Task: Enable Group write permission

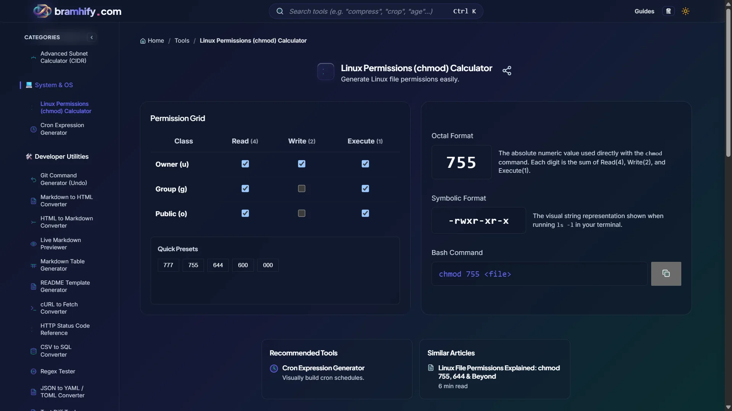Action: pyautogui.click(x=302, y=188)
